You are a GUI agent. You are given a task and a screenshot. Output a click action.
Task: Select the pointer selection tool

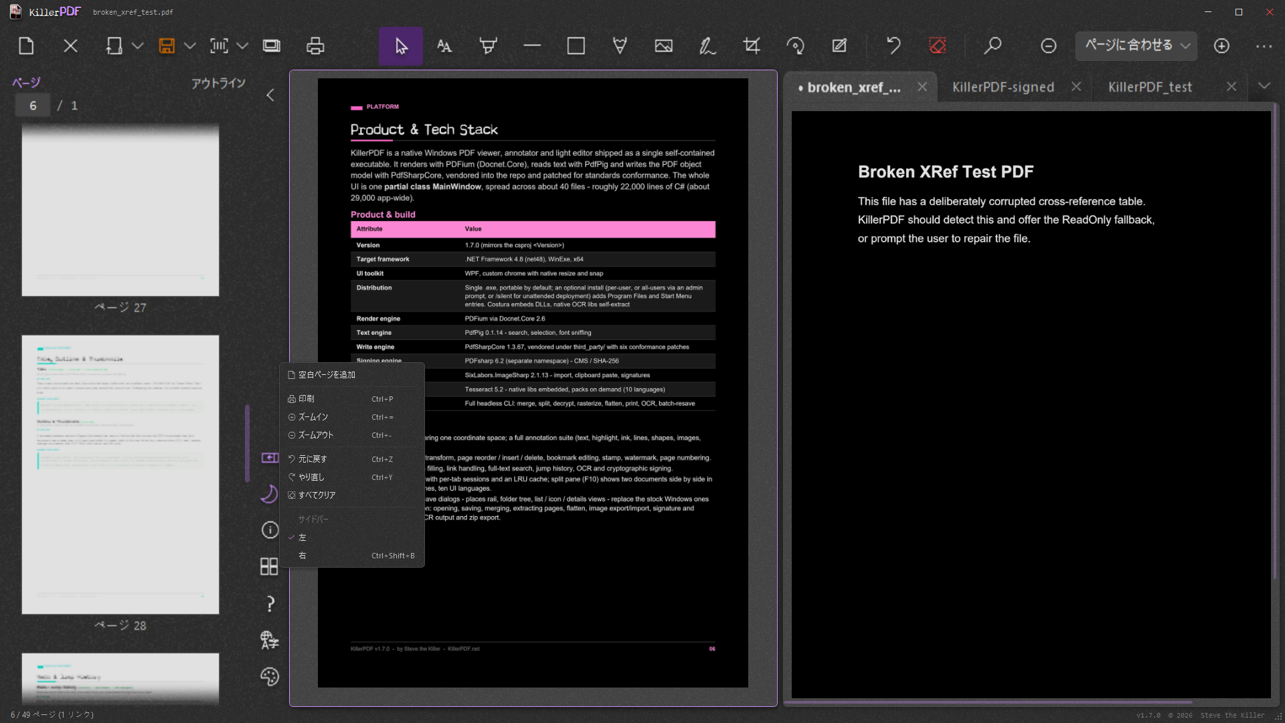click(x=401, y=46)
